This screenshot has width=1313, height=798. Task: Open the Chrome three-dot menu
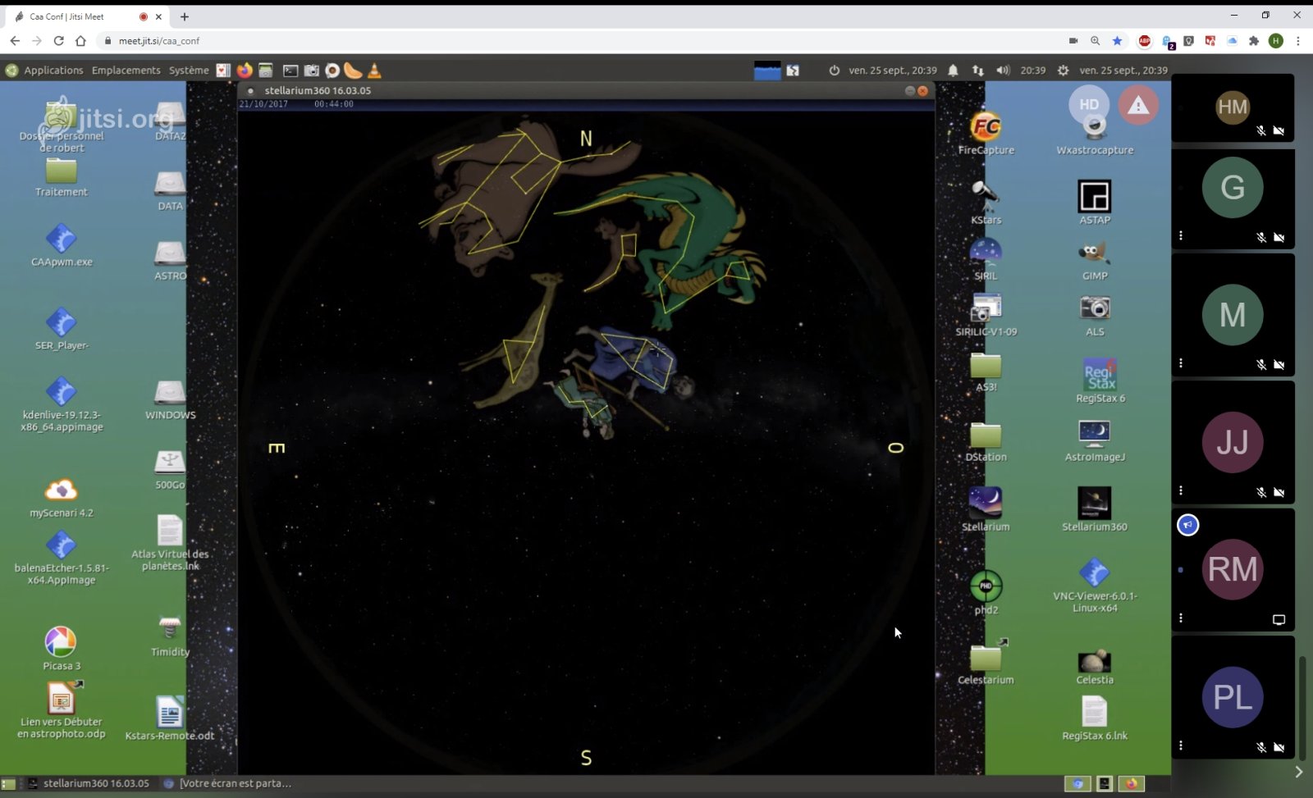click(x=1297, y=40)
